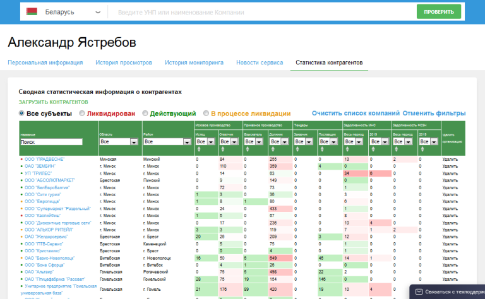Viewport: 485px width, 299px height.
Task: Sort by МНС 2019 column arrows
Action: [373, 149]
